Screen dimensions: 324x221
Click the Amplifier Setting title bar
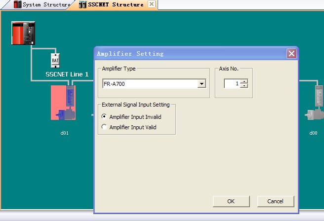pyautogui.click(x=188, y=54)
